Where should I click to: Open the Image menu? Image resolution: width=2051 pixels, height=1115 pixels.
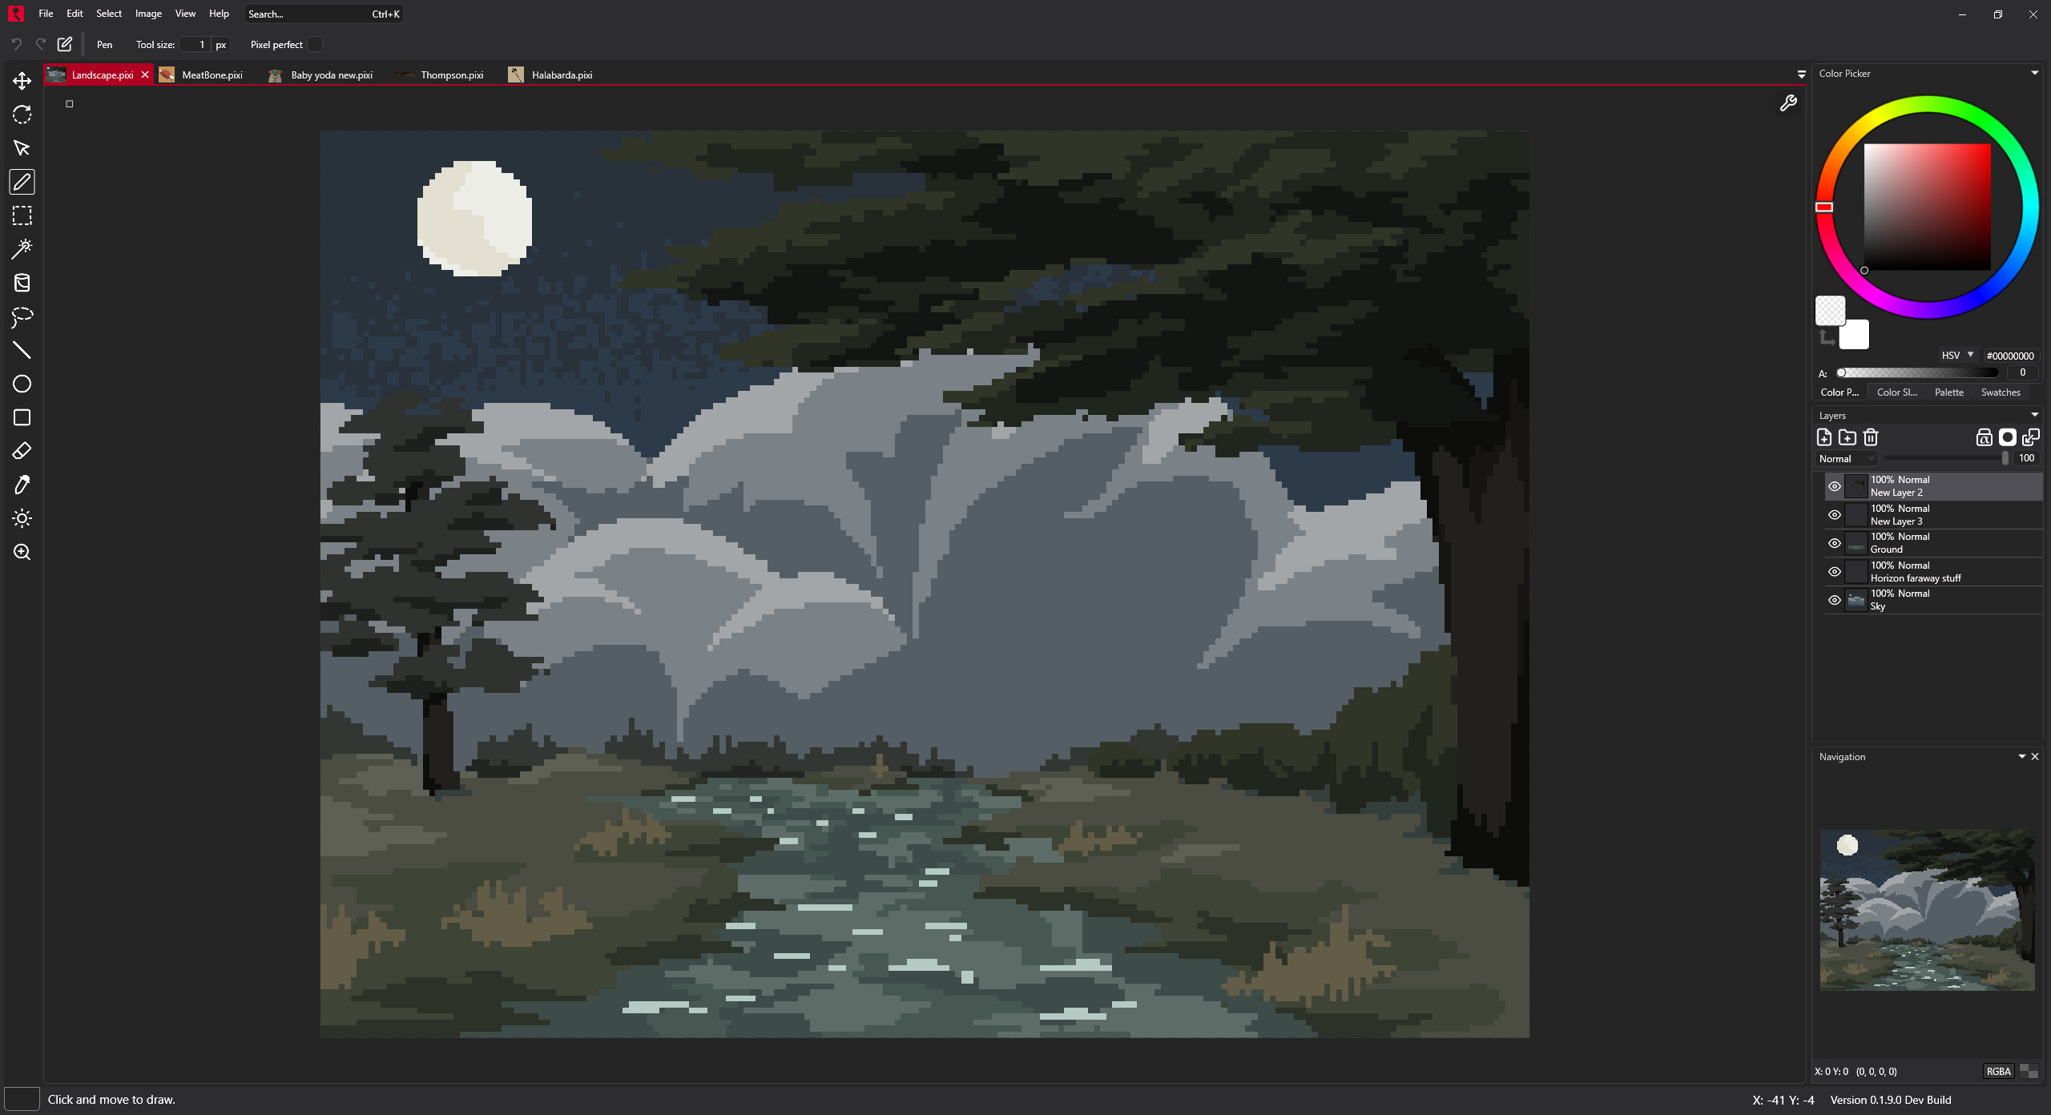[x=147, y=14]
